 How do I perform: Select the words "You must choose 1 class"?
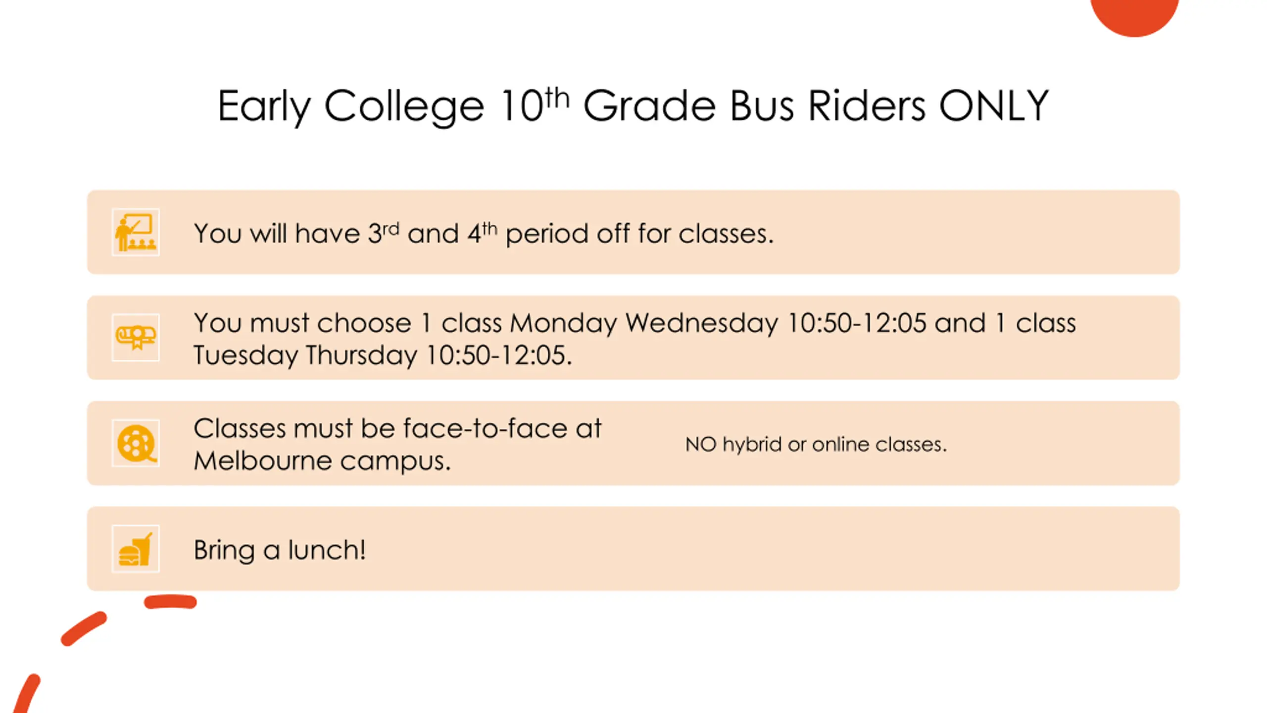[302, 323]
